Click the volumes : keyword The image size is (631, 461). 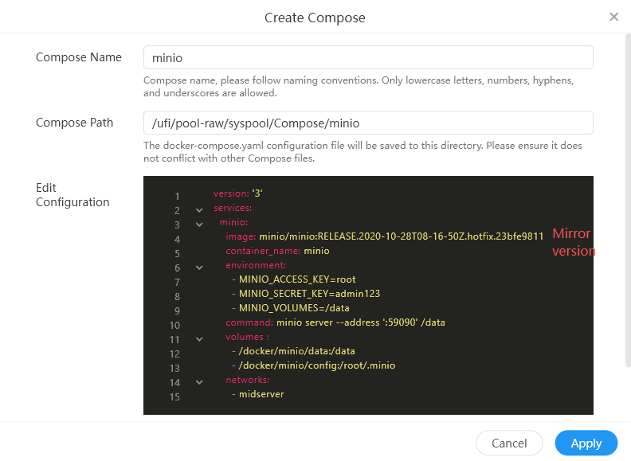(x=247, y=337)
